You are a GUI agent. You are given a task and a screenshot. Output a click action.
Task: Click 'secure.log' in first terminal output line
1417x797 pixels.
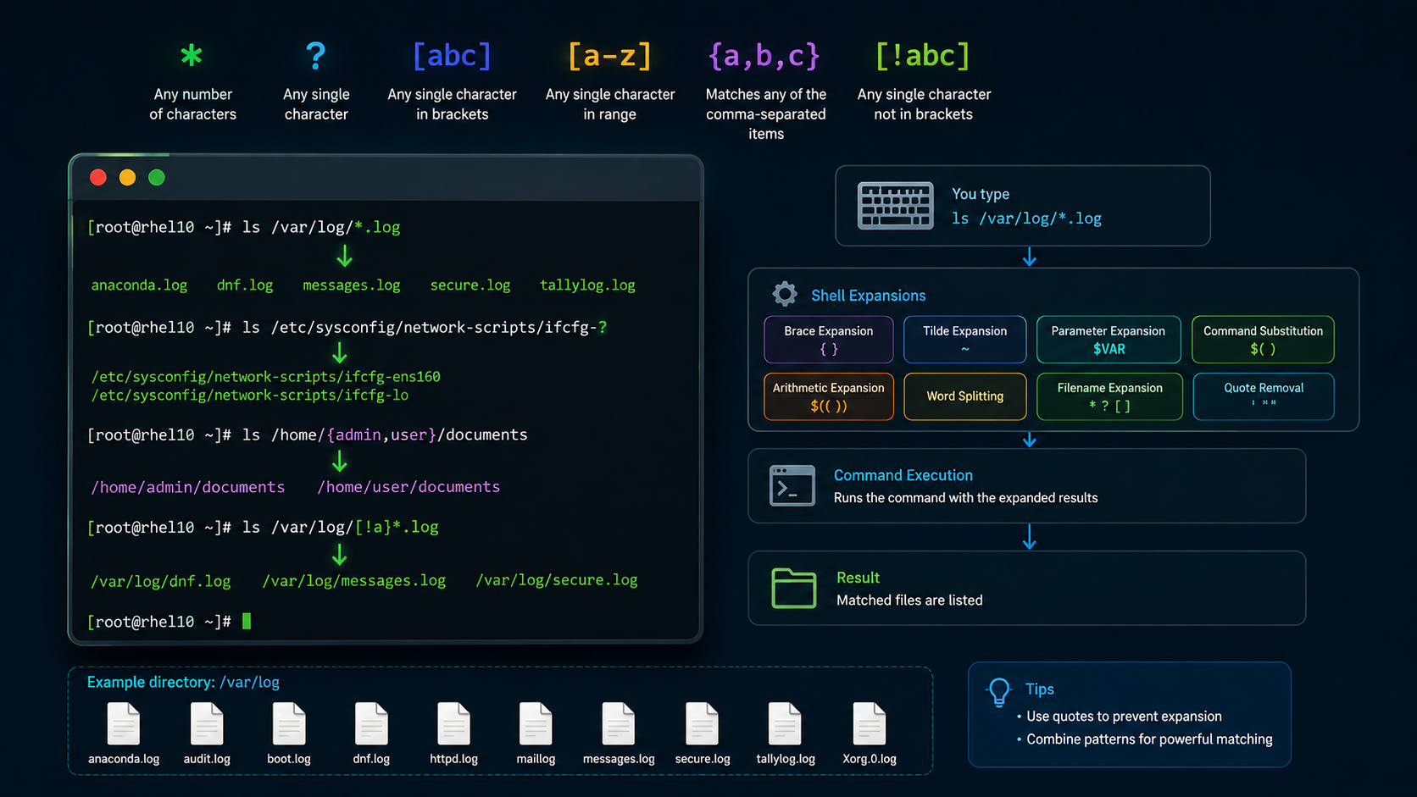(470, 285)
